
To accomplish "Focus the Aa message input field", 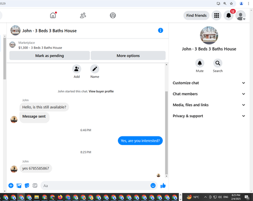I will point(95,185).
